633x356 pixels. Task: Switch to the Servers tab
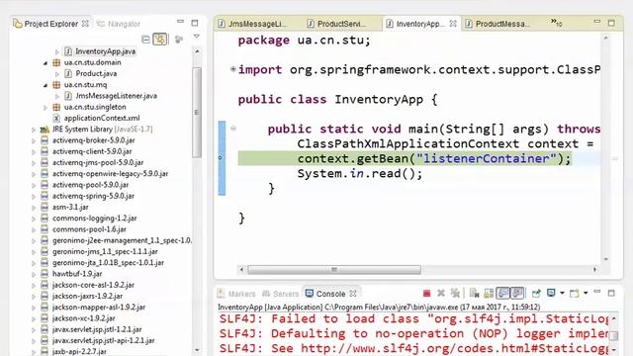tap(281, 294)
